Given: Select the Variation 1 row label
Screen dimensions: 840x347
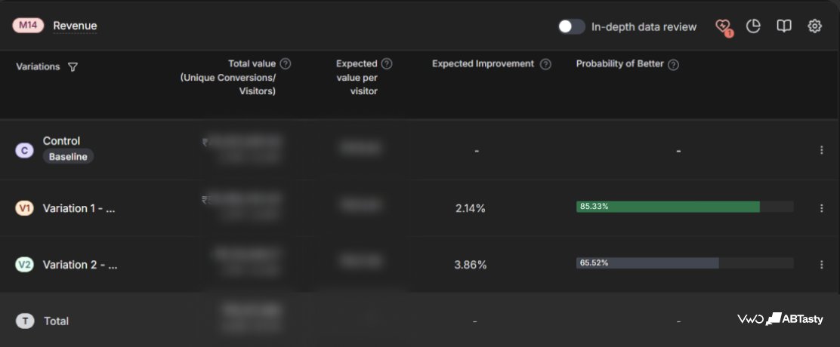Looking at the screenshot, I should (79, 208).
